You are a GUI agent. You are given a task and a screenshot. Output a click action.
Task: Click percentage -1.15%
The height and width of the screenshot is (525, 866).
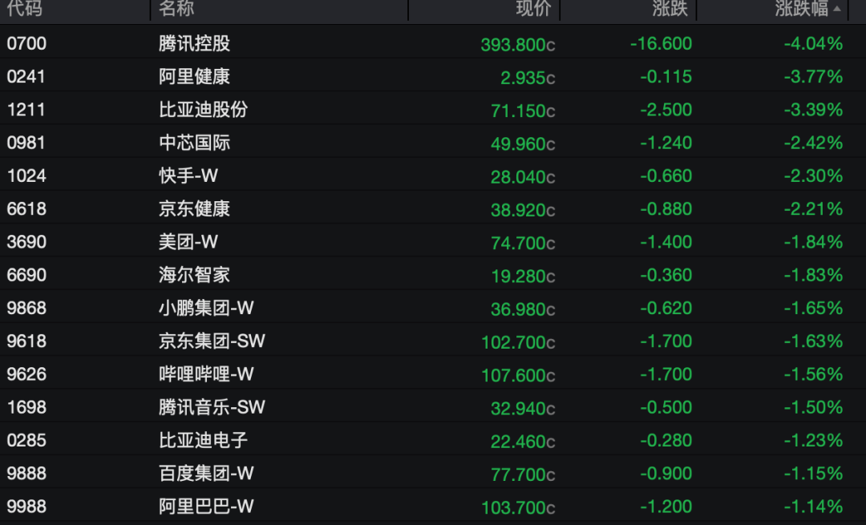click(814, 474)
